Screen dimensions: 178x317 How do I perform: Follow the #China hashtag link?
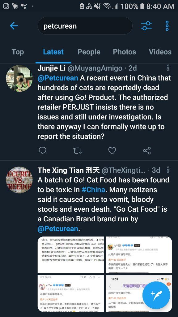coord(93,190)
